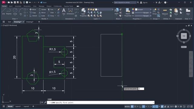Viewport: 194px width, 109px height.
Task: Click the Copy tool in Modify
Action: point(33,13)
